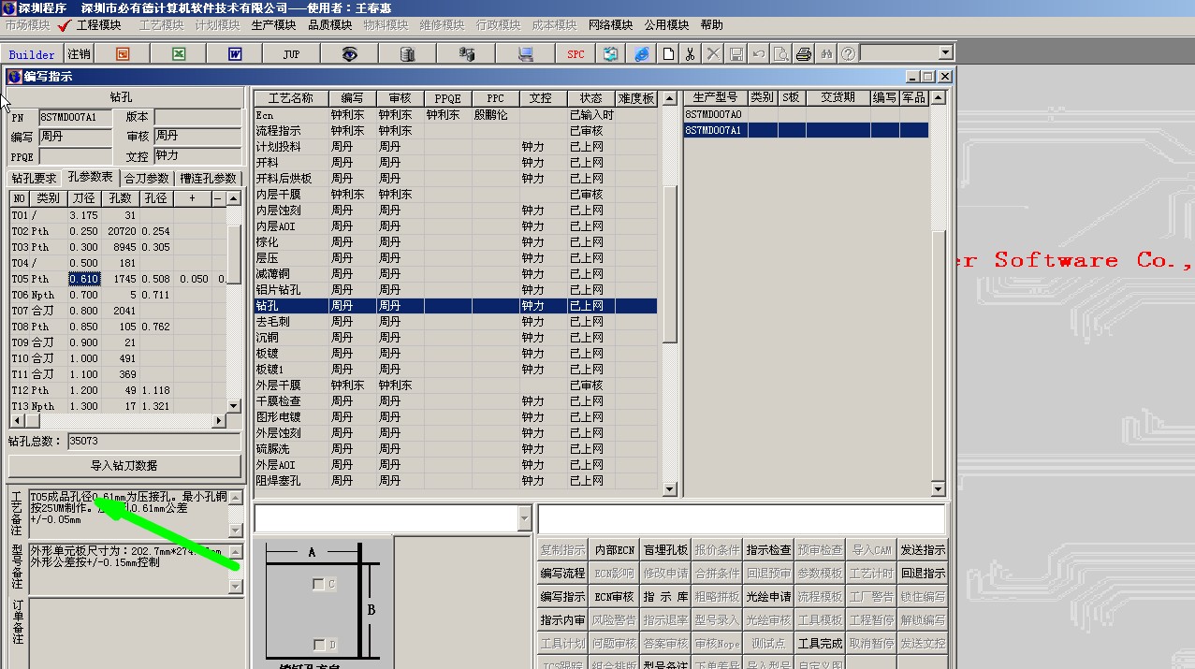Click the JUP toolbar button
This screenshot has height=669, width=1195.
[x=291, y=54]
